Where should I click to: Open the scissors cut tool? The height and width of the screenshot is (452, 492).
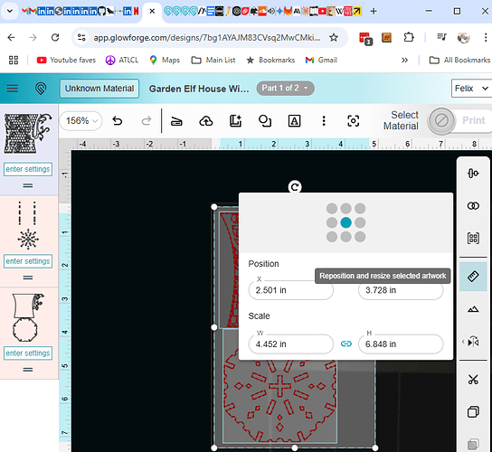point(473,380)
